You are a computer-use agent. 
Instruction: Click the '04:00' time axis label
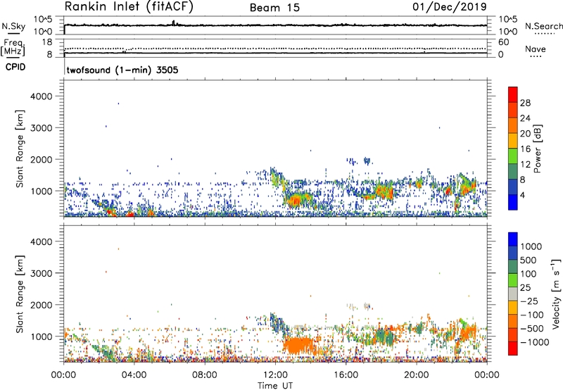point(134,375)
